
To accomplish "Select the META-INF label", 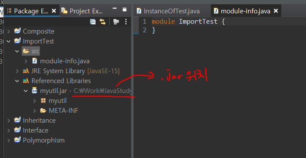I will point(63,111).
